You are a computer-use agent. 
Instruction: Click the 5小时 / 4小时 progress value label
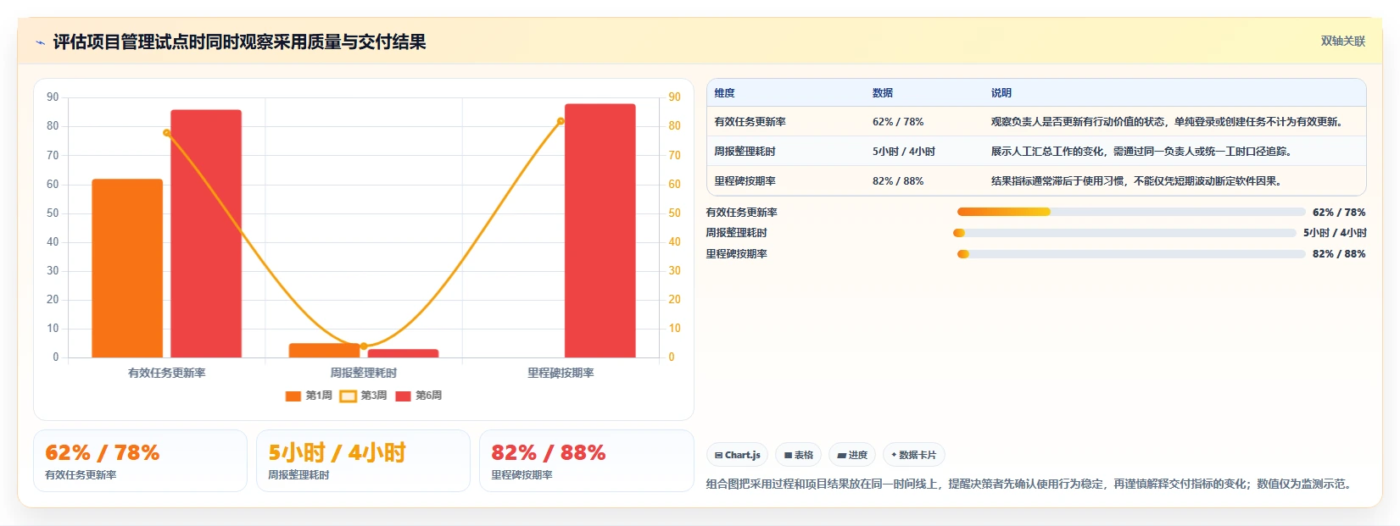tap(1335, 233)
